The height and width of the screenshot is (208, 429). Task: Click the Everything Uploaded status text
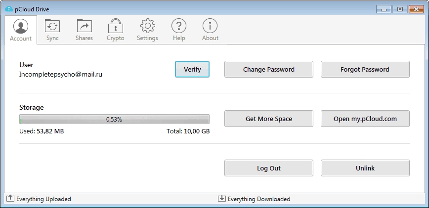(43, 199)
